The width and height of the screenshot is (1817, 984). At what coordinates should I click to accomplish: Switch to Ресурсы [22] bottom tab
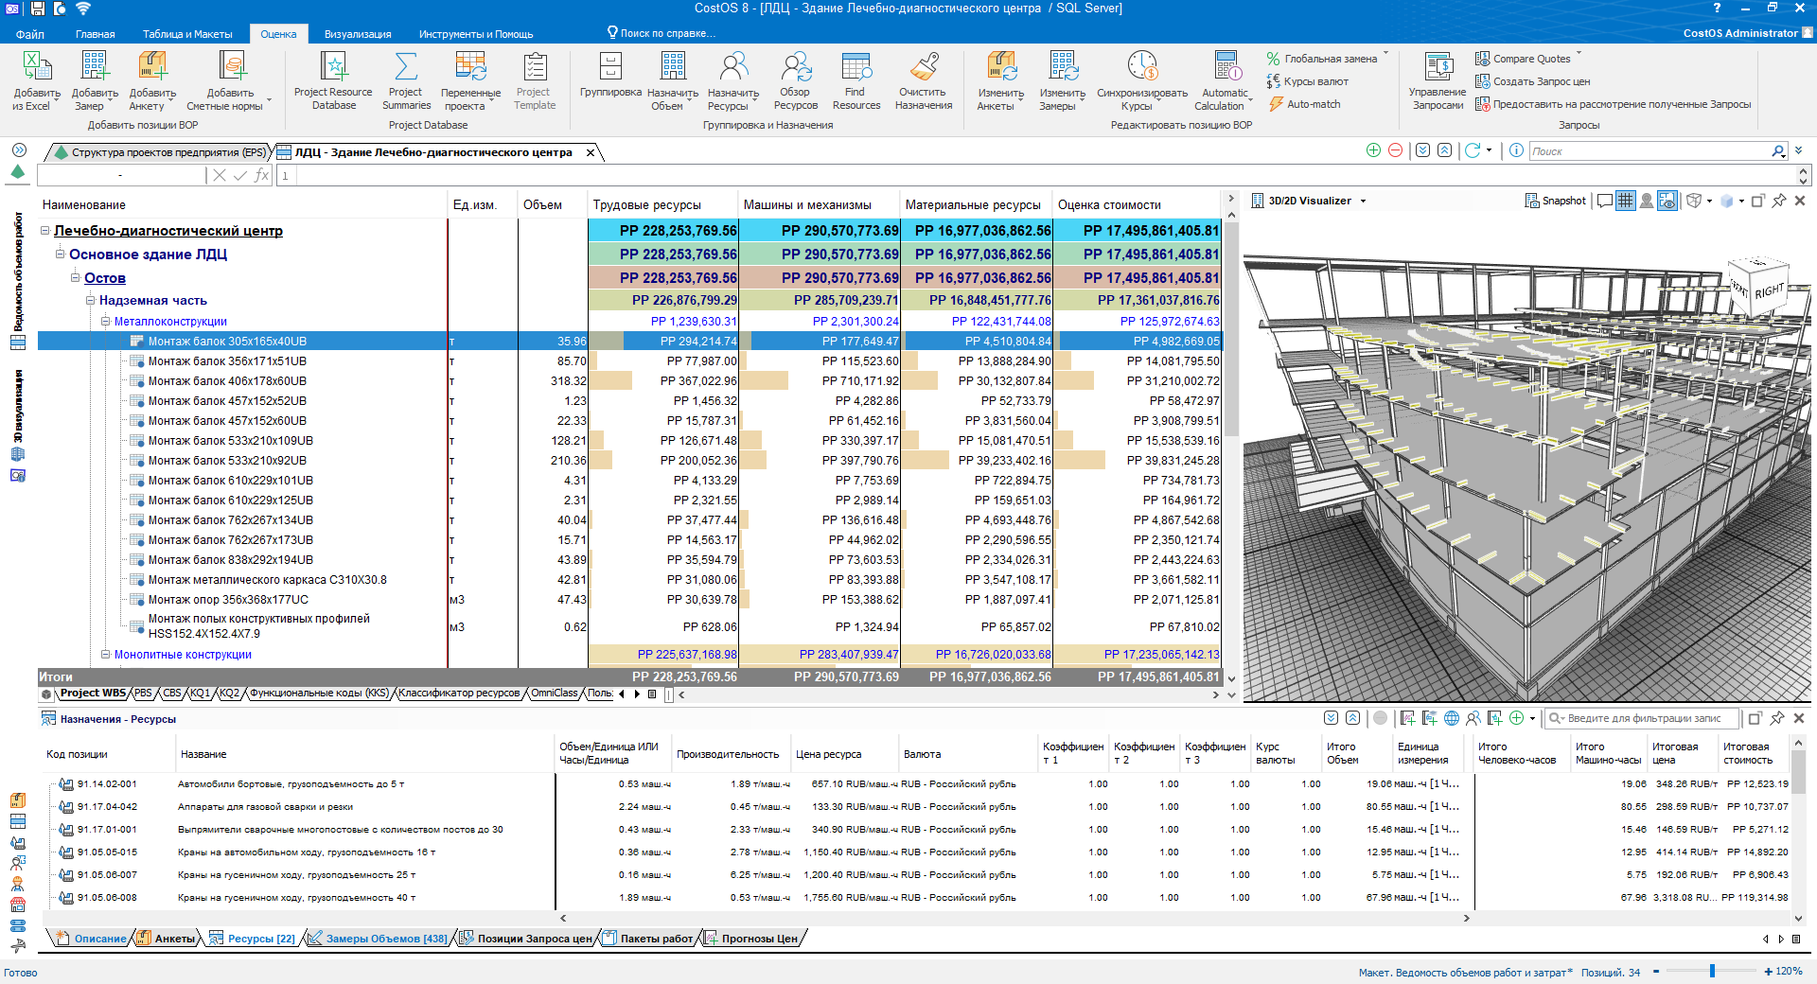tap(253, 939)
